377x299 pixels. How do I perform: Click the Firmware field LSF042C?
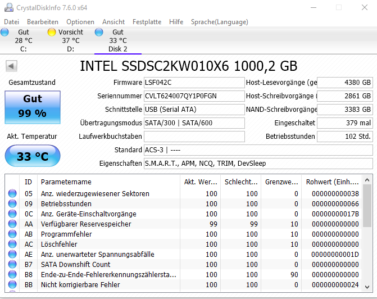pyautogui.click(x=194, y=83)
